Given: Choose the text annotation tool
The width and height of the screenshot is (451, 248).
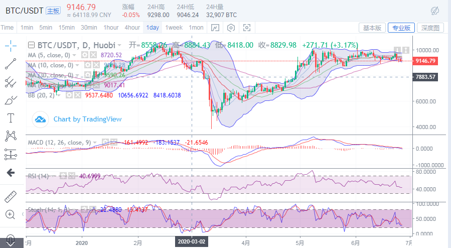Looking at the screenshot, I should pyautogui.click(x=11, y=118).
